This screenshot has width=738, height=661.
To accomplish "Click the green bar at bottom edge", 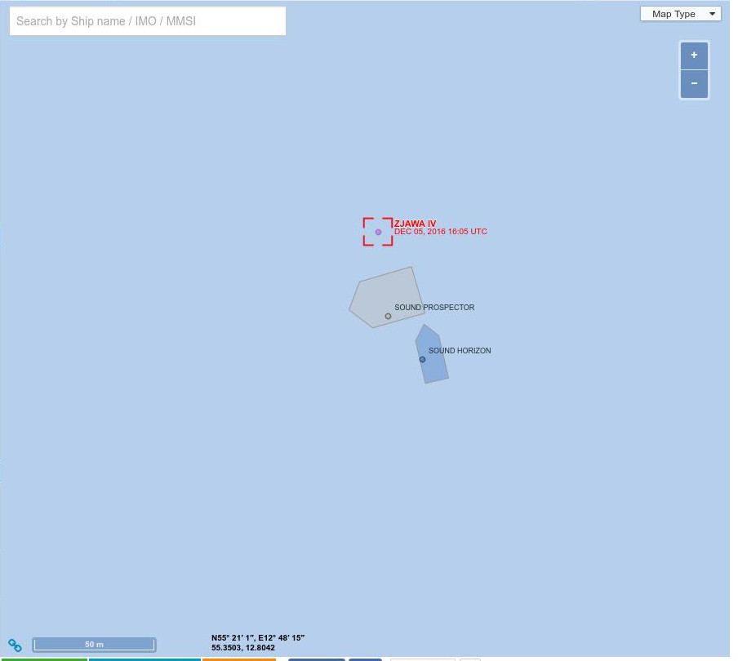I will [x=44, y=659].
